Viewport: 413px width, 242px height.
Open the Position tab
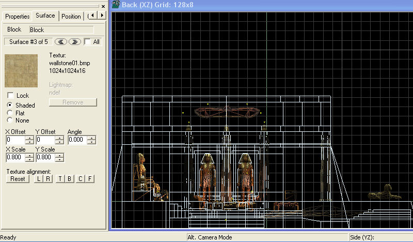point(71,16)
